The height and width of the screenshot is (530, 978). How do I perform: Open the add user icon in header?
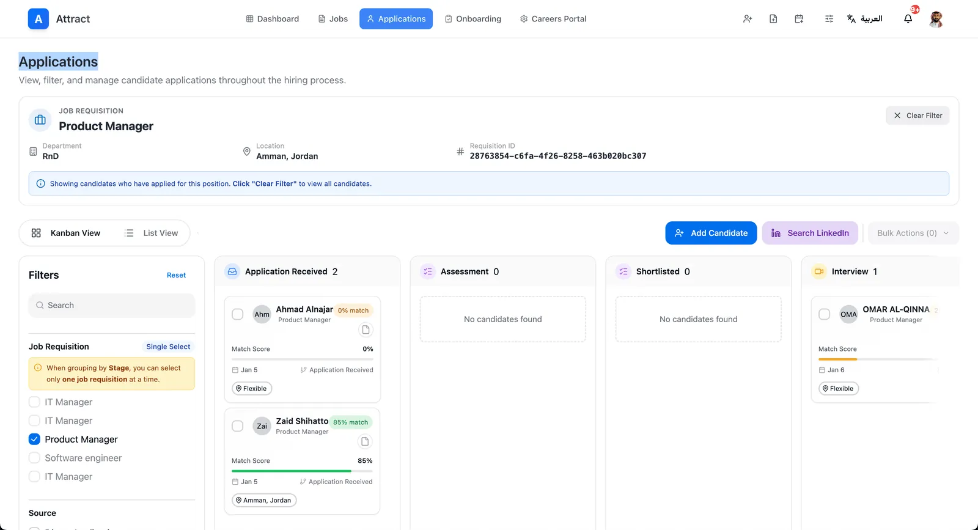[748, 19]
